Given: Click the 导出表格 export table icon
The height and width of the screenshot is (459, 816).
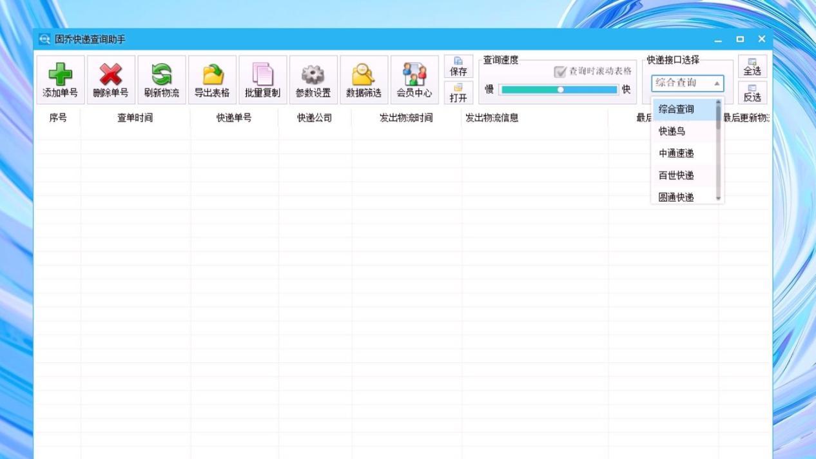Looking at the screenshot, I should [213, 79].
